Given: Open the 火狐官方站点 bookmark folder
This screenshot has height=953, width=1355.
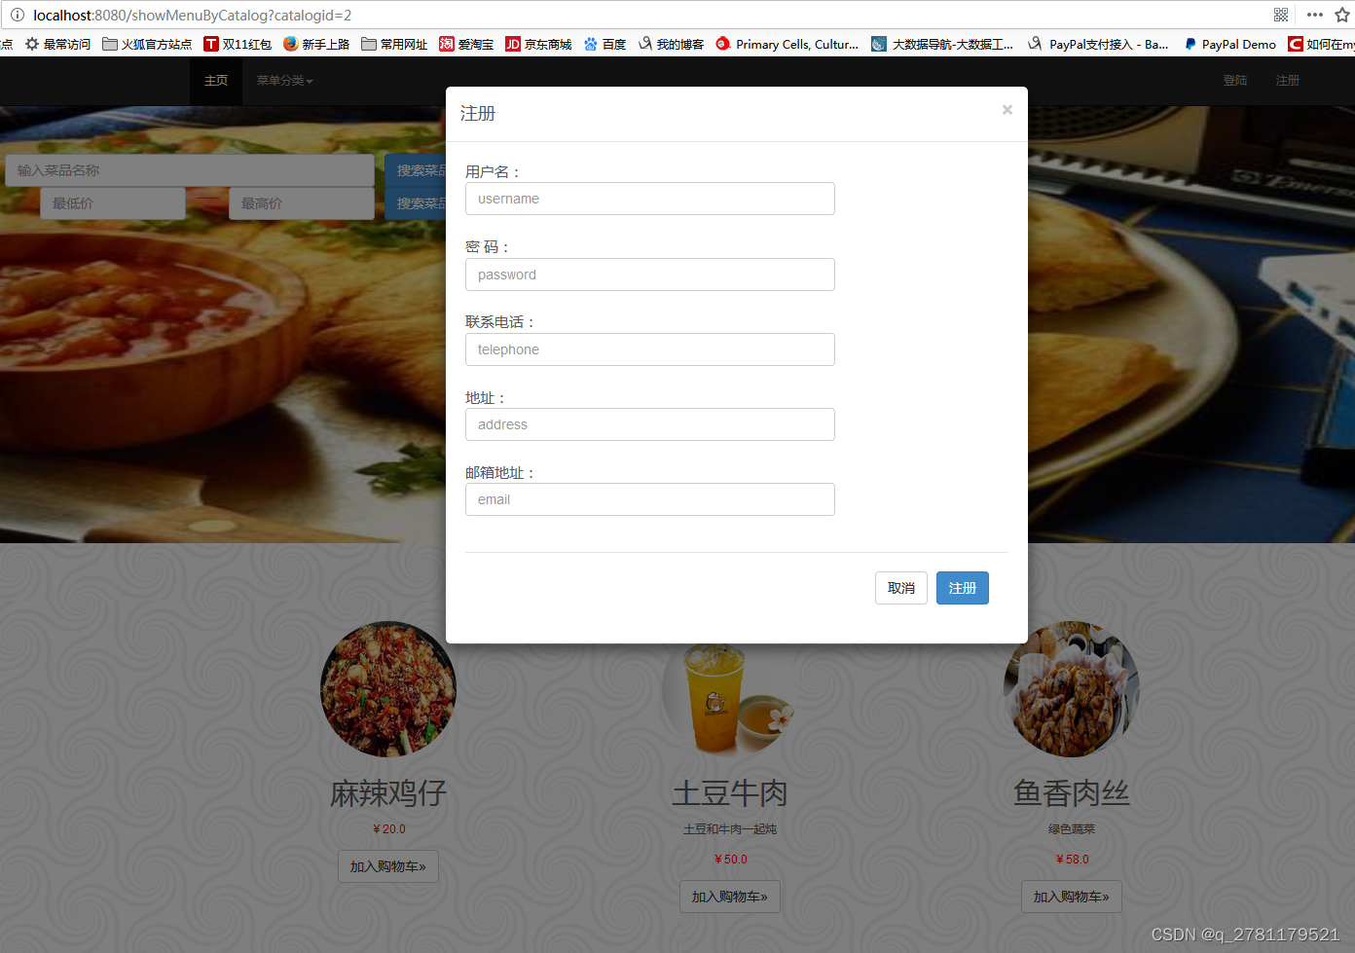Looking at the screenshot, I should [147, 44].
